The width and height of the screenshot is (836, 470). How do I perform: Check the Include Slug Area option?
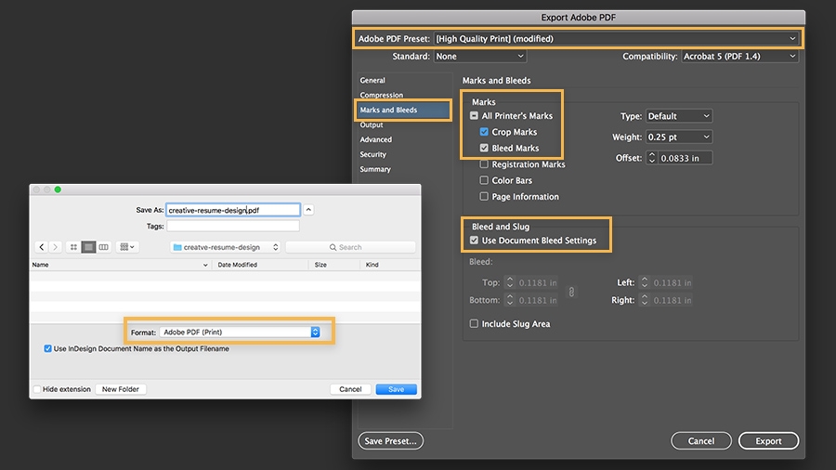(x=475, y=324)
